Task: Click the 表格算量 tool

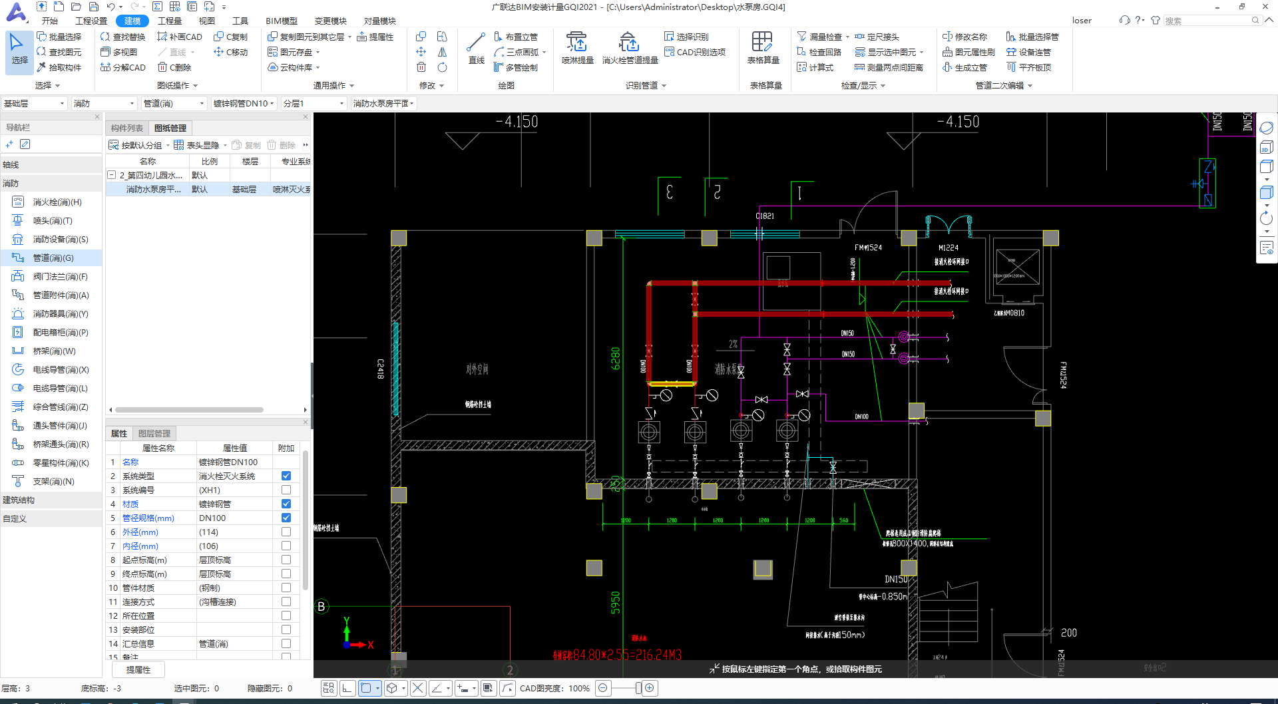Action: pyautogui.click(x=763, y=48)
